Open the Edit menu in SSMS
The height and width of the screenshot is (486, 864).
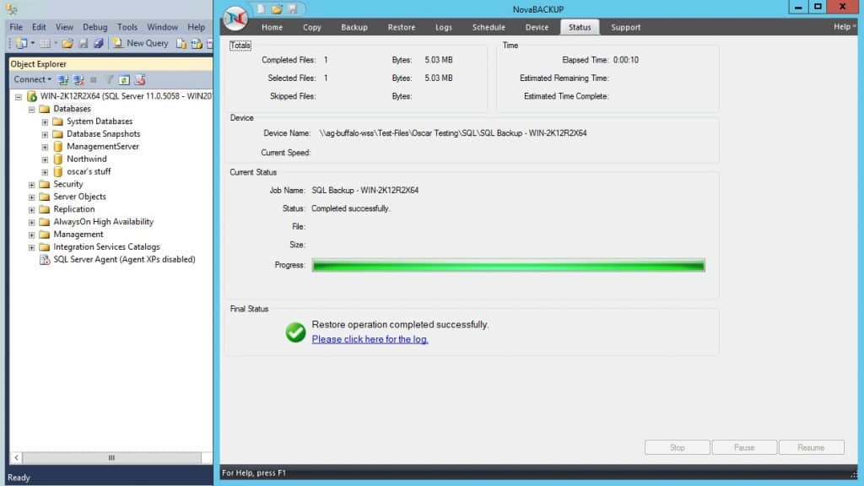pos(39,27)
